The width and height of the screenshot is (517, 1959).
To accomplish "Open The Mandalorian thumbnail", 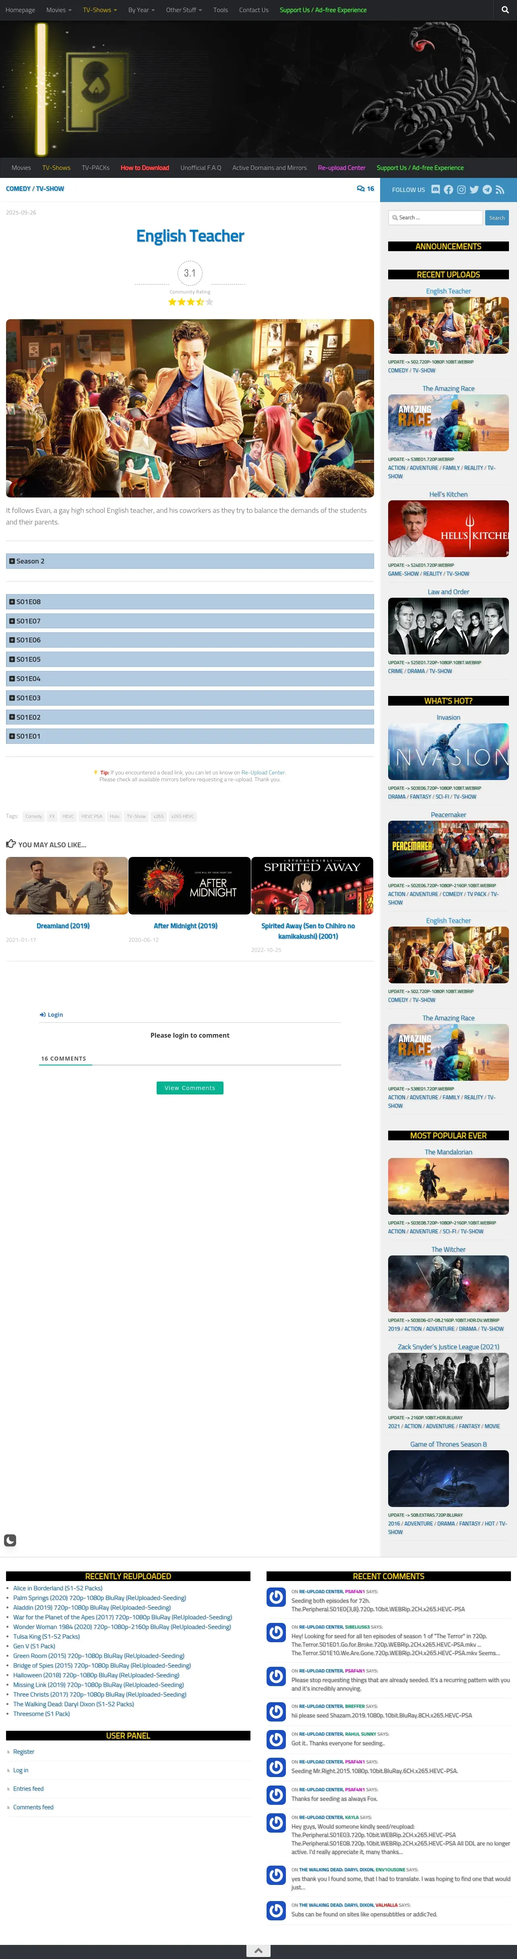I will [x=449, y=1186].
